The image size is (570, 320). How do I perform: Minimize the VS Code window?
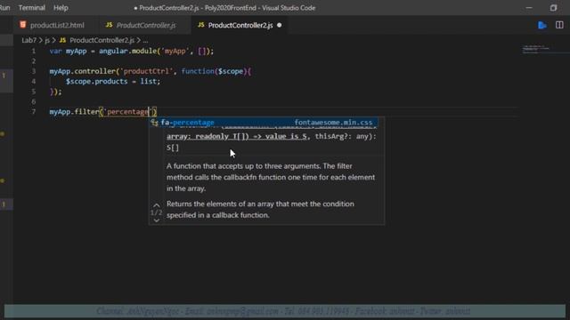pyautogui.click(x=529, y=8)
